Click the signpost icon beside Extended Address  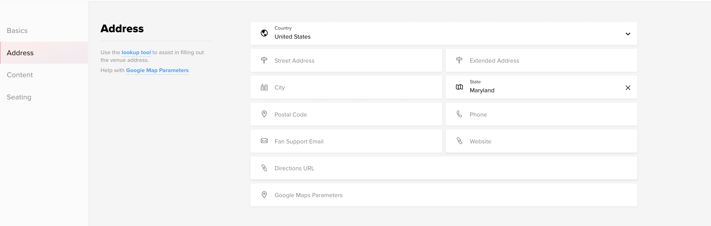(459, 60)
